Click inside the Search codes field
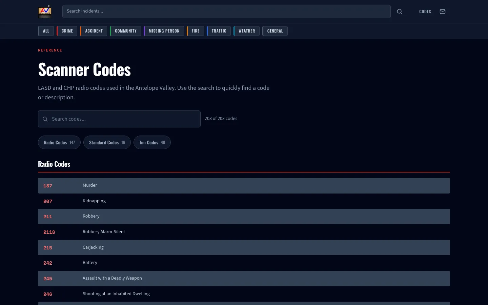This screenshot has width=488, height=305. point(122,119)
